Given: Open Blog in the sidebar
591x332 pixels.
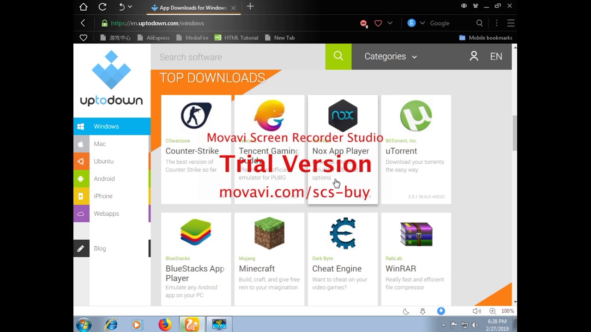Looking at the screenshot, I should [112, 249].
